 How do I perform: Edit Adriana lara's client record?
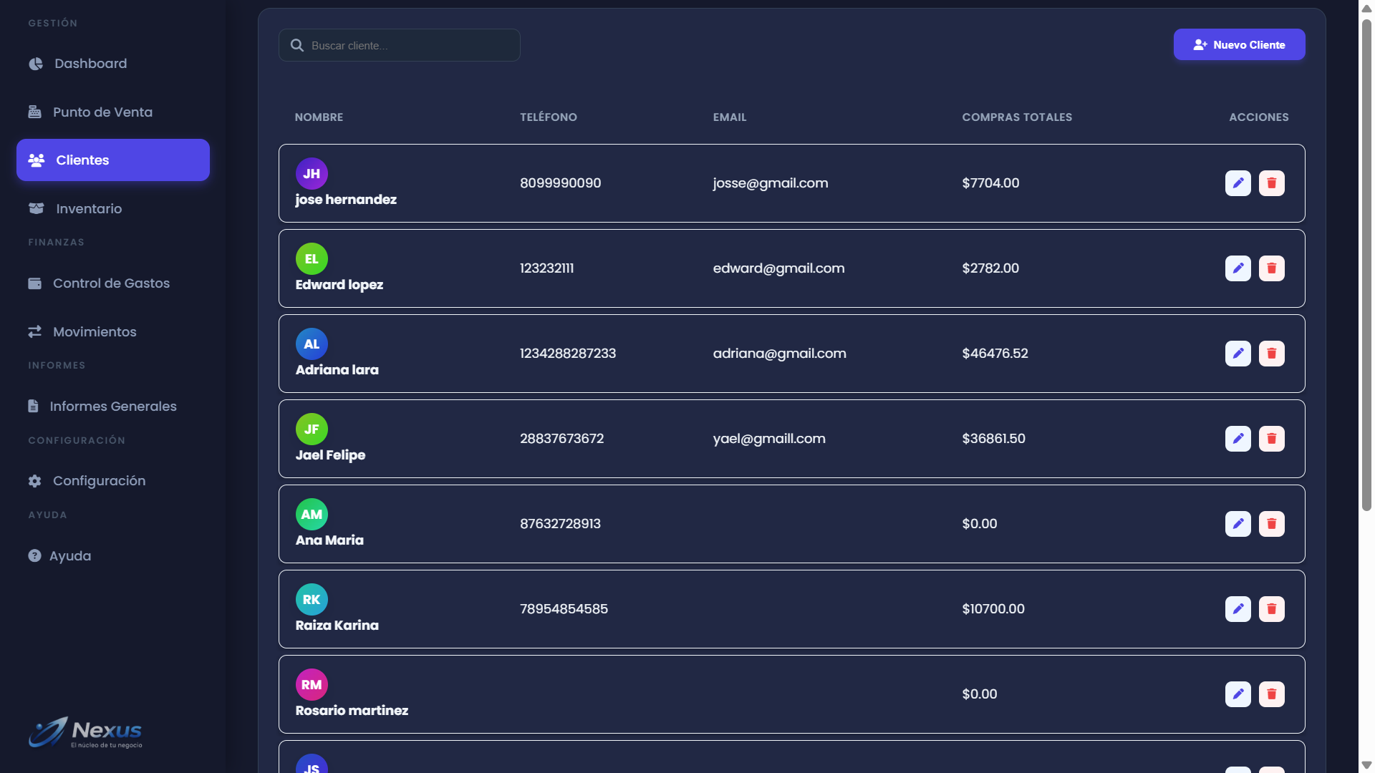tap(1237, 354)
